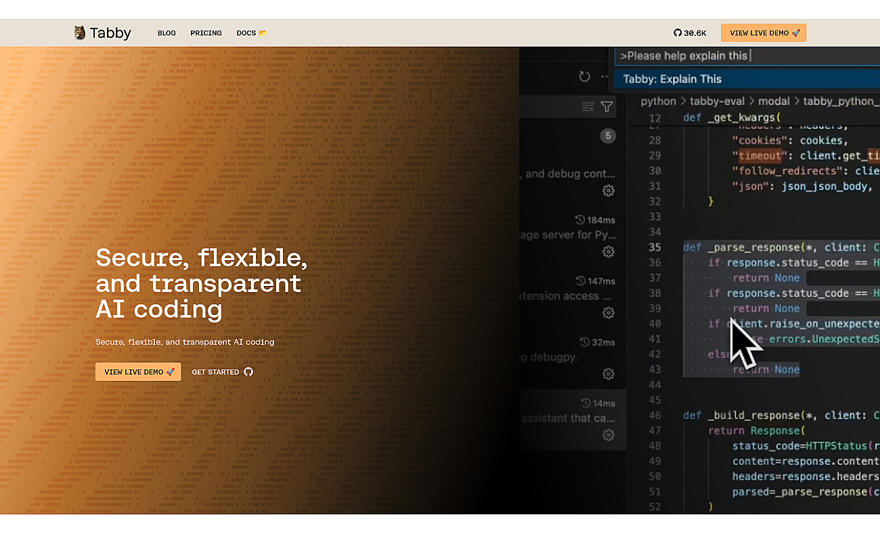This screenshot has width=880, height=534.
Task: Click View Live Demo in the header
Action: pos(764,33)
